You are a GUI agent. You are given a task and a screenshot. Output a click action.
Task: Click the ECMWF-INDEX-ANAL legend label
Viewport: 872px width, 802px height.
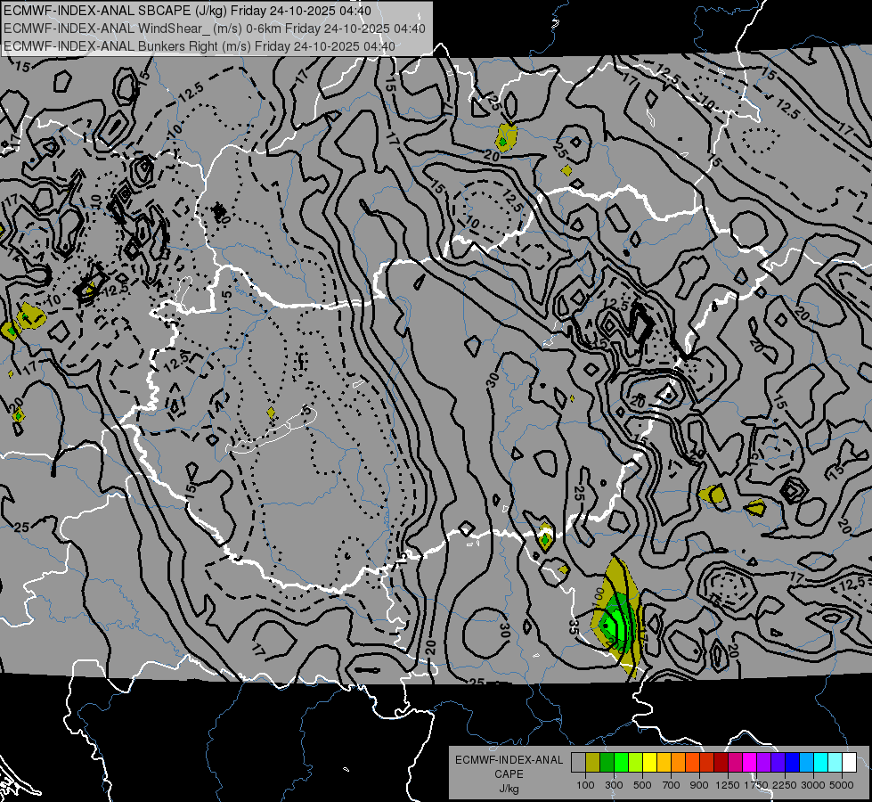[x=509, y=760]
